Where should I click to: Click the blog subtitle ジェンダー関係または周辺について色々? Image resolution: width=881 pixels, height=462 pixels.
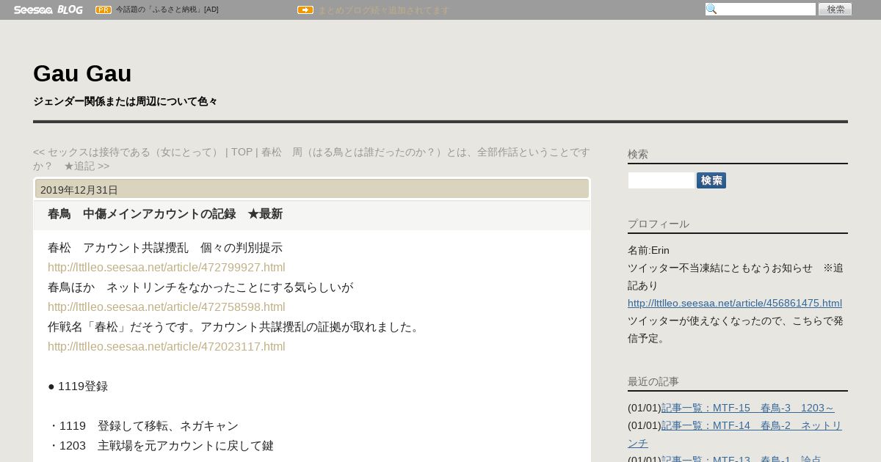coord(126,101)
